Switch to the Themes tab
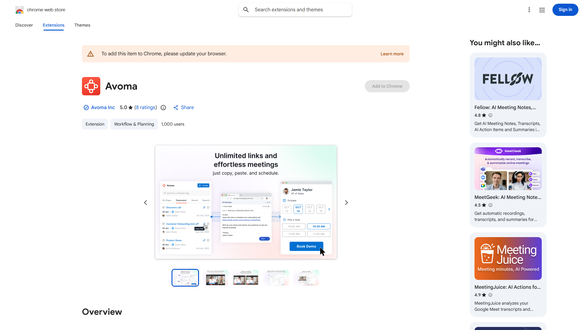Screen dimensions: 587x330 pos(82,25)
